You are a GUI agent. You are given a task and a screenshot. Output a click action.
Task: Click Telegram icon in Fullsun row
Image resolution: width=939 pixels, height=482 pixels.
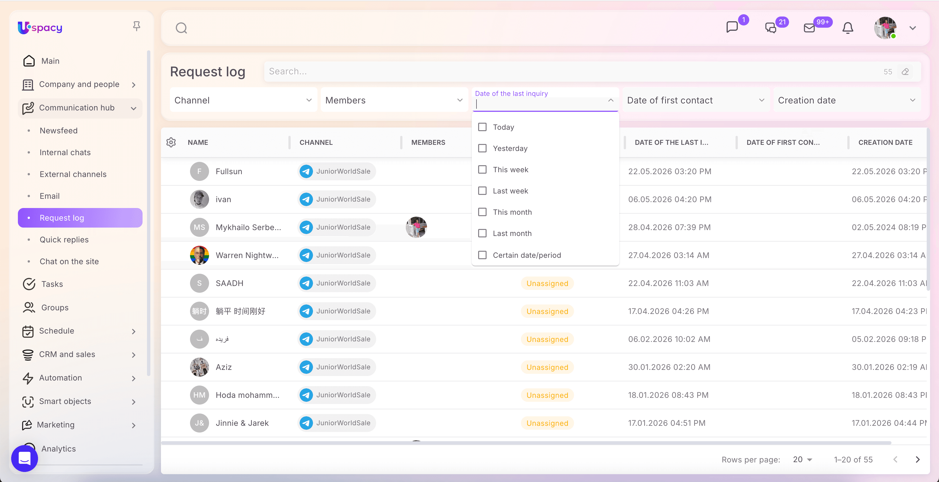pos(306,171)
